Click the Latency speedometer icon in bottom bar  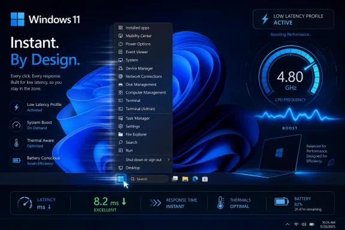point(25,203)
